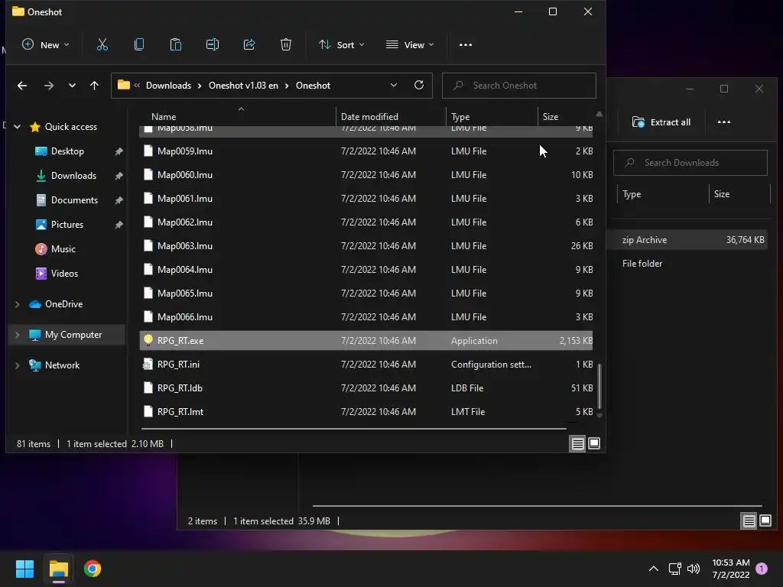The height and width of the screenshot is (587, 783).
Task: Open Videos in navigation pane
Action: coord(64,274)
